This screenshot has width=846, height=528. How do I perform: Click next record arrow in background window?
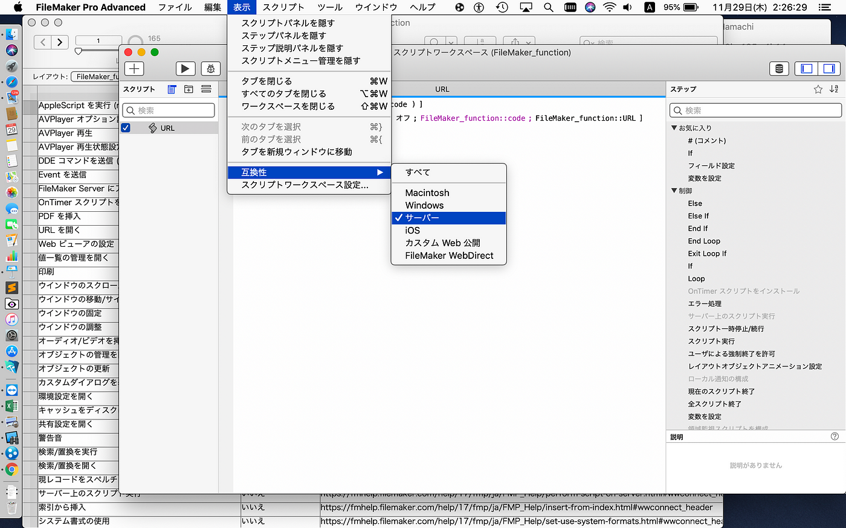coord(59,42)
